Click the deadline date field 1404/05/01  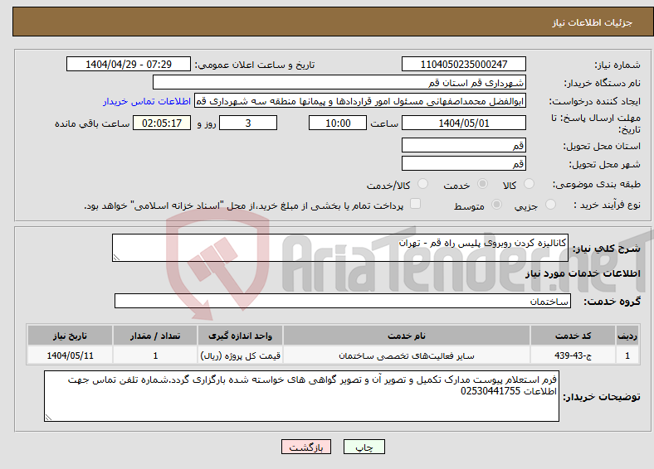coord(464,123)
